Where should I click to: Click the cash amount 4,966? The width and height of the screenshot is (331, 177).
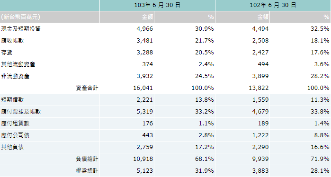pos(144,29)
